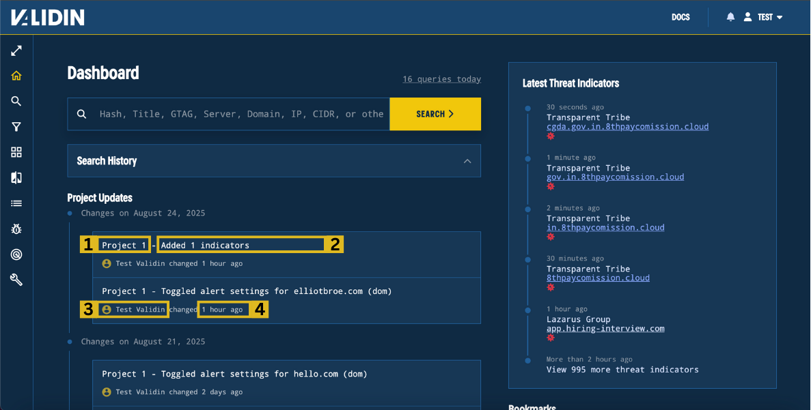Viewport: 811px width, 410px height.
Task: Click threat icon under gov.in.8thpaycomission.cloud
Action: 551,186
